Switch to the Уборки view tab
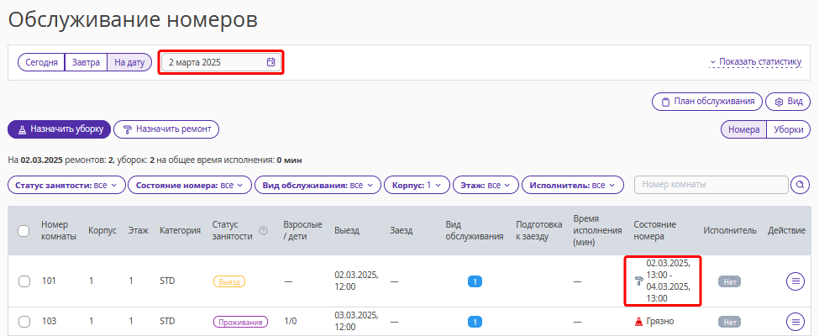Viewport: 819px width, 336px height. coord(788,129)
